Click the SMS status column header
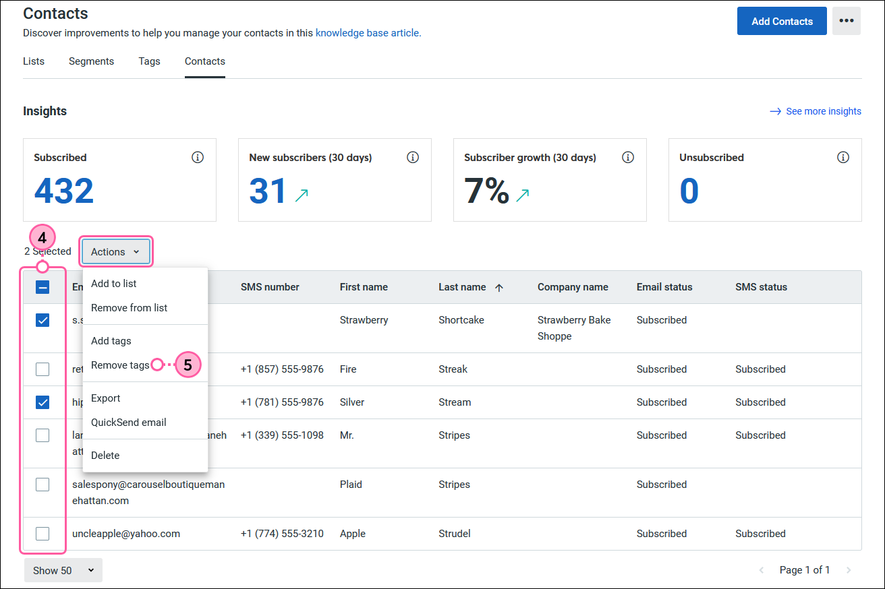The height and width of the screenshot is (589, 885). pos(761,287)
